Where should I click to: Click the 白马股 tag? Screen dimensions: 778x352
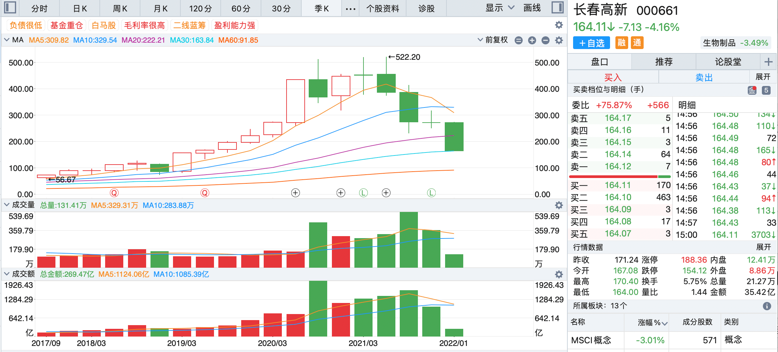[103, 25]
